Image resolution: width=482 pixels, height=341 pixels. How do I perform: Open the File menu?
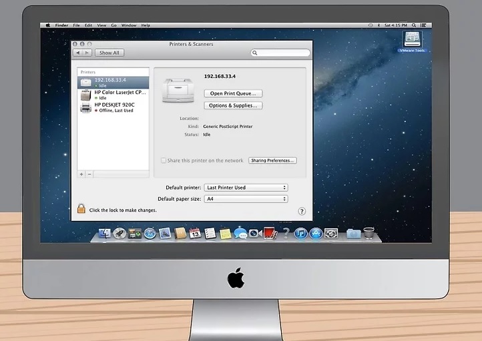point(76,25)
